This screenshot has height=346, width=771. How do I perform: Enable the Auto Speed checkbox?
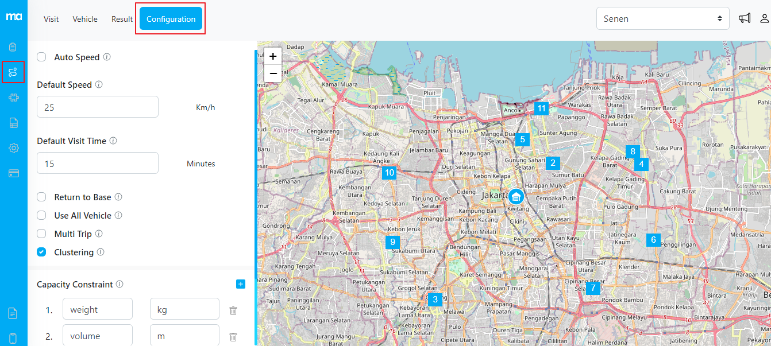pos(41,57)
